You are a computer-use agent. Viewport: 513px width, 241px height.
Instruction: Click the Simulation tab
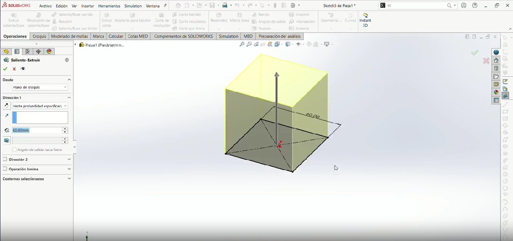(x=228, y=36)
